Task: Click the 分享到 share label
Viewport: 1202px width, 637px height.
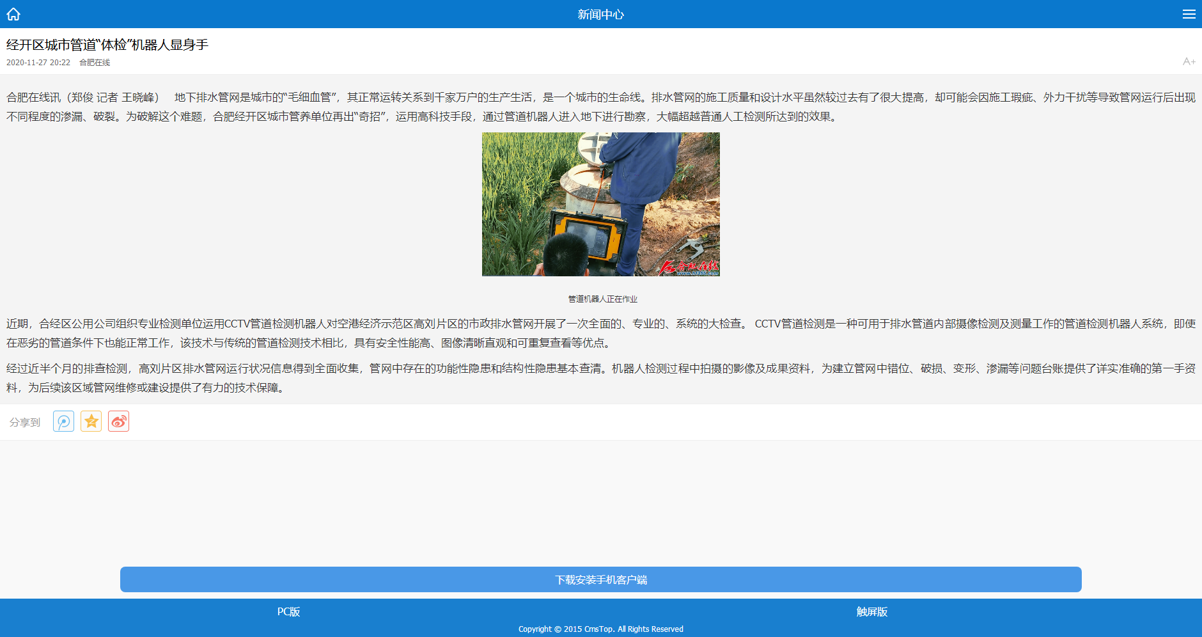Action: (25, 422)
